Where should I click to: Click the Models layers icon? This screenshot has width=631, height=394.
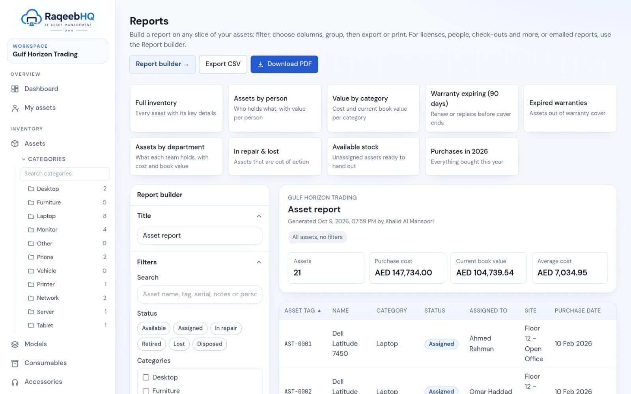coord(15,344)
